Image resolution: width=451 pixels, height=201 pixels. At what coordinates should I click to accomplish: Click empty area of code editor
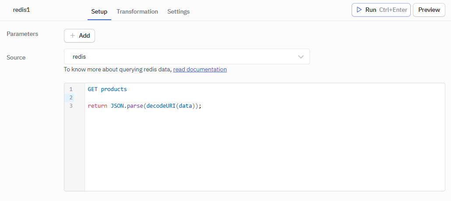(x=263, y=153)
